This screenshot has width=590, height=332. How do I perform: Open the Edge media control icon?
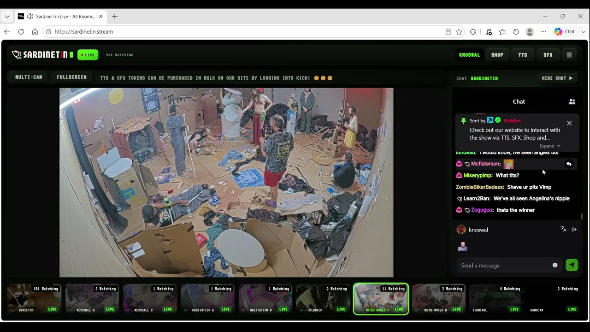[x=489, y=32]
